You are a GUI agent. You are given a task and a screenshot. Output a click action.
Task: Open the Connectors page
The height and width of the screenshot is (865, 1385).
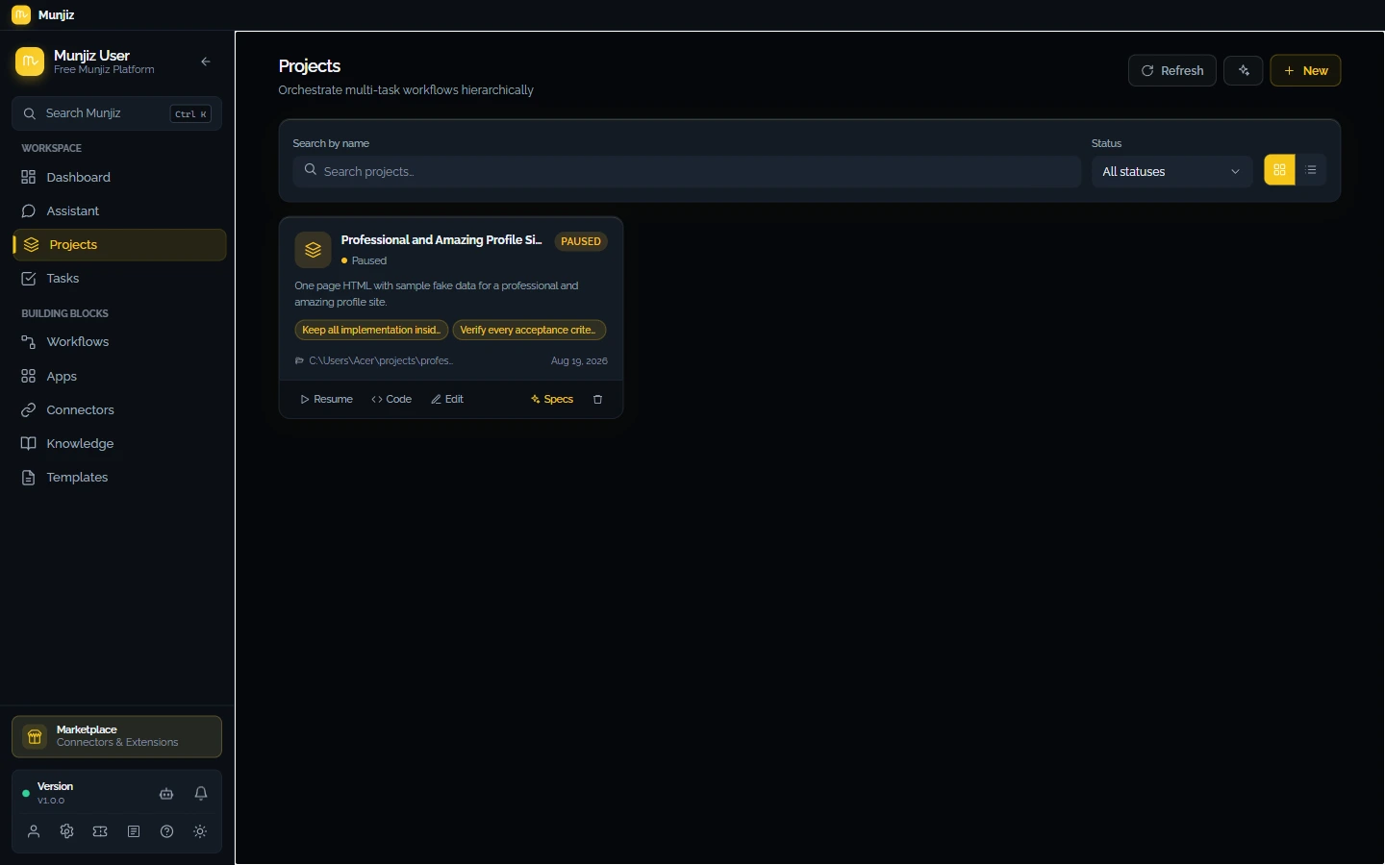119,410
